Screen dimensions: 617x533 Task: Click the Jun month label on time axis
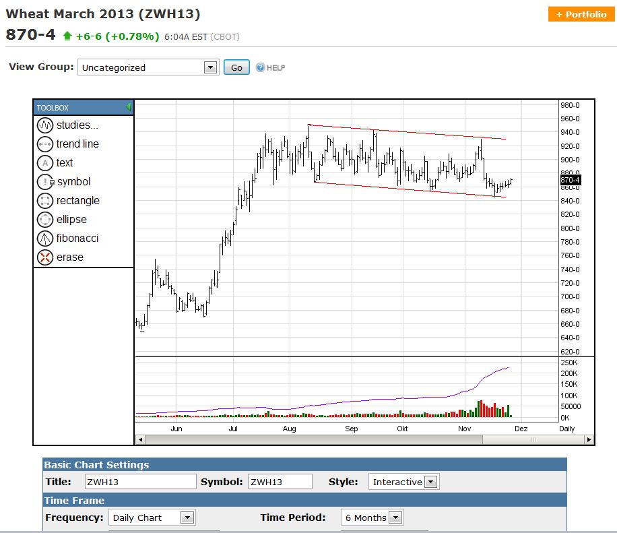point(176,429)
